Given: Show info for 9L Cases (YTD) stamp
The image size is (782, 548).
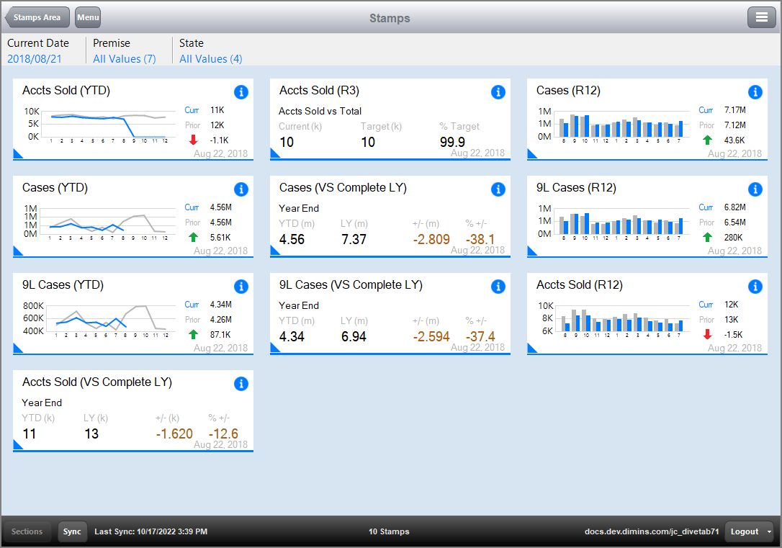Looking at the screenshot, I should click(x=241, y=287).
